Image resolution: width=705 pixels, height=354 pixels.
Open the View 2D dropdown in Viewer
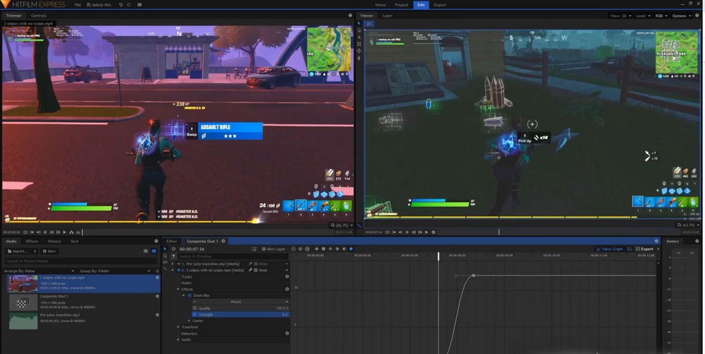(x=620, y=16)
